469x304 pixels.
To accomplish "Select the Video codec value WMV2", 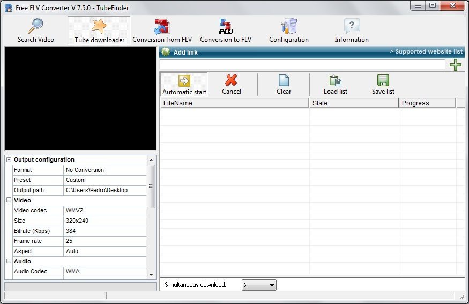I will 105,210.
